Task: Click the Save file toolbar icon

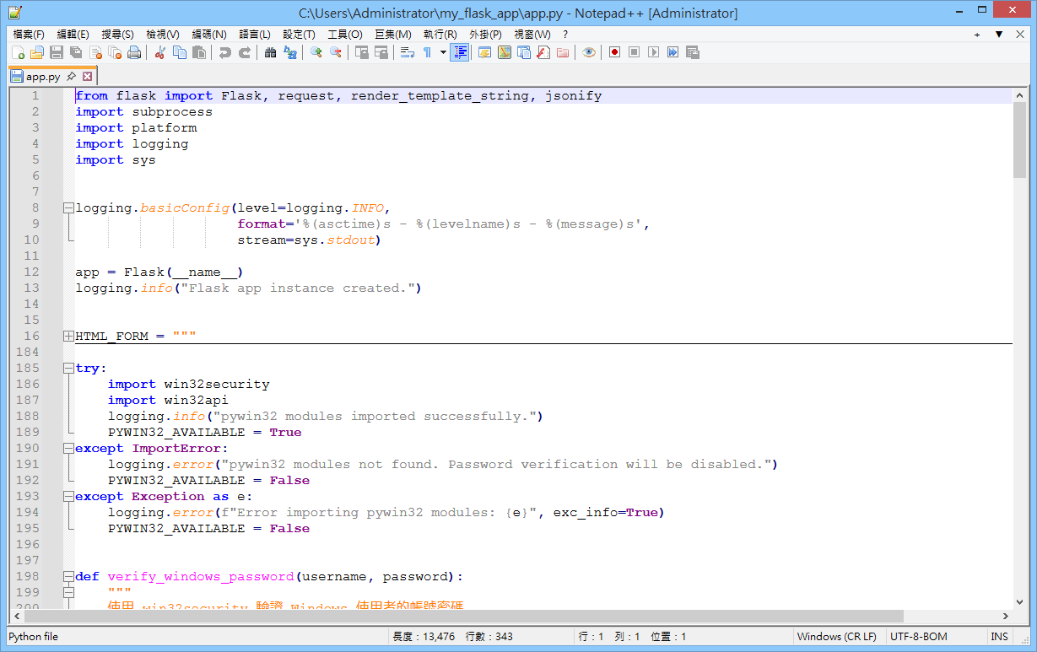Action: [x=56, y=52]
